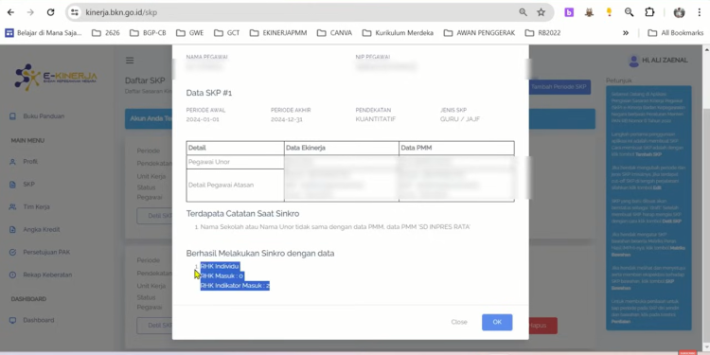Click the highlighted 'RHK Individu' text

(x=220, y=266)
